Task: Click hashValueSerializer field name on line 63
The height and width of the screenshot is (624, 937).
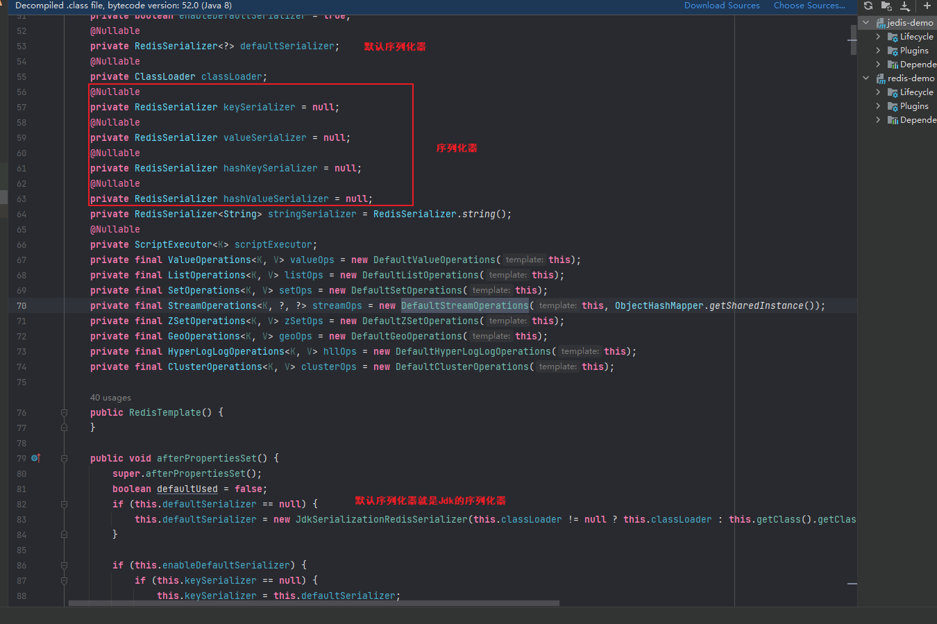Action: [x=276, y=199]
